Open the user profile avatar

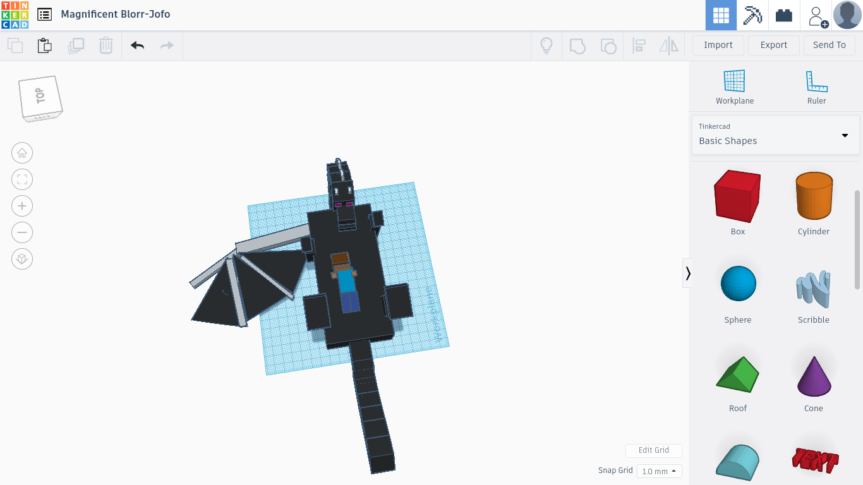[x=847, y=15]
